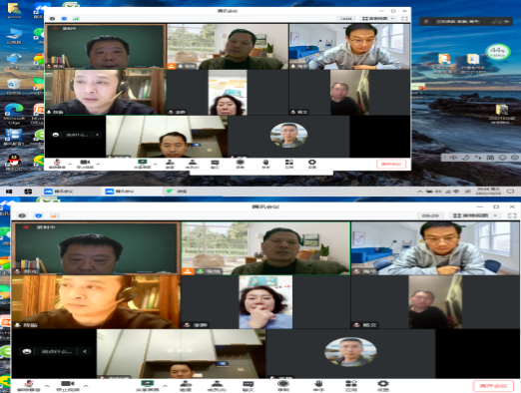
Task: Open the Invite icon in the 09:29 meeting
Action: (x=186, y=386)
